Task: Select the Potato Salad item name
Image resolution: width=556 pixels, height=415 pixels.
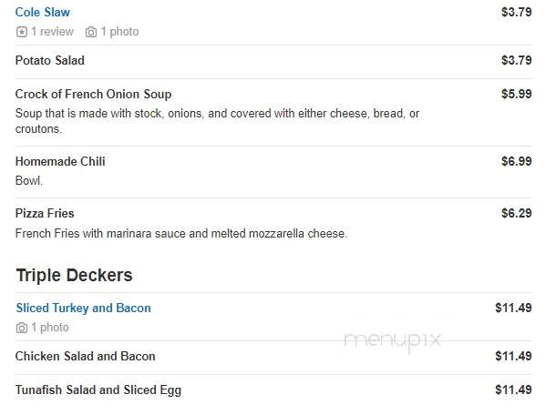Action: click(50, 61)
